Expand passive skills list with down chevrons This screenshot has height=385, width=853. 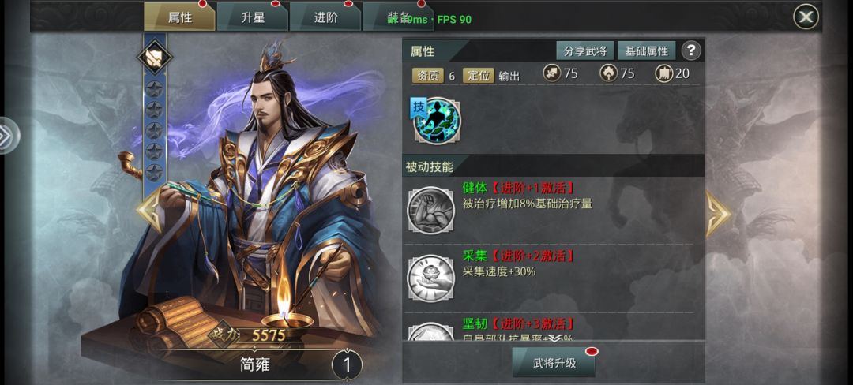554,338
